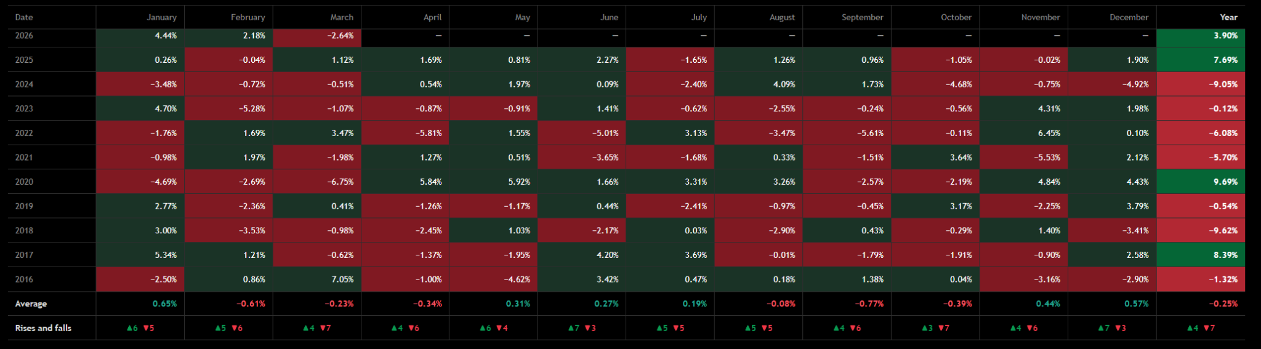Select the December 2024 cell −4.92%
Viewport: 1261px width, 349px height.
1112,84
